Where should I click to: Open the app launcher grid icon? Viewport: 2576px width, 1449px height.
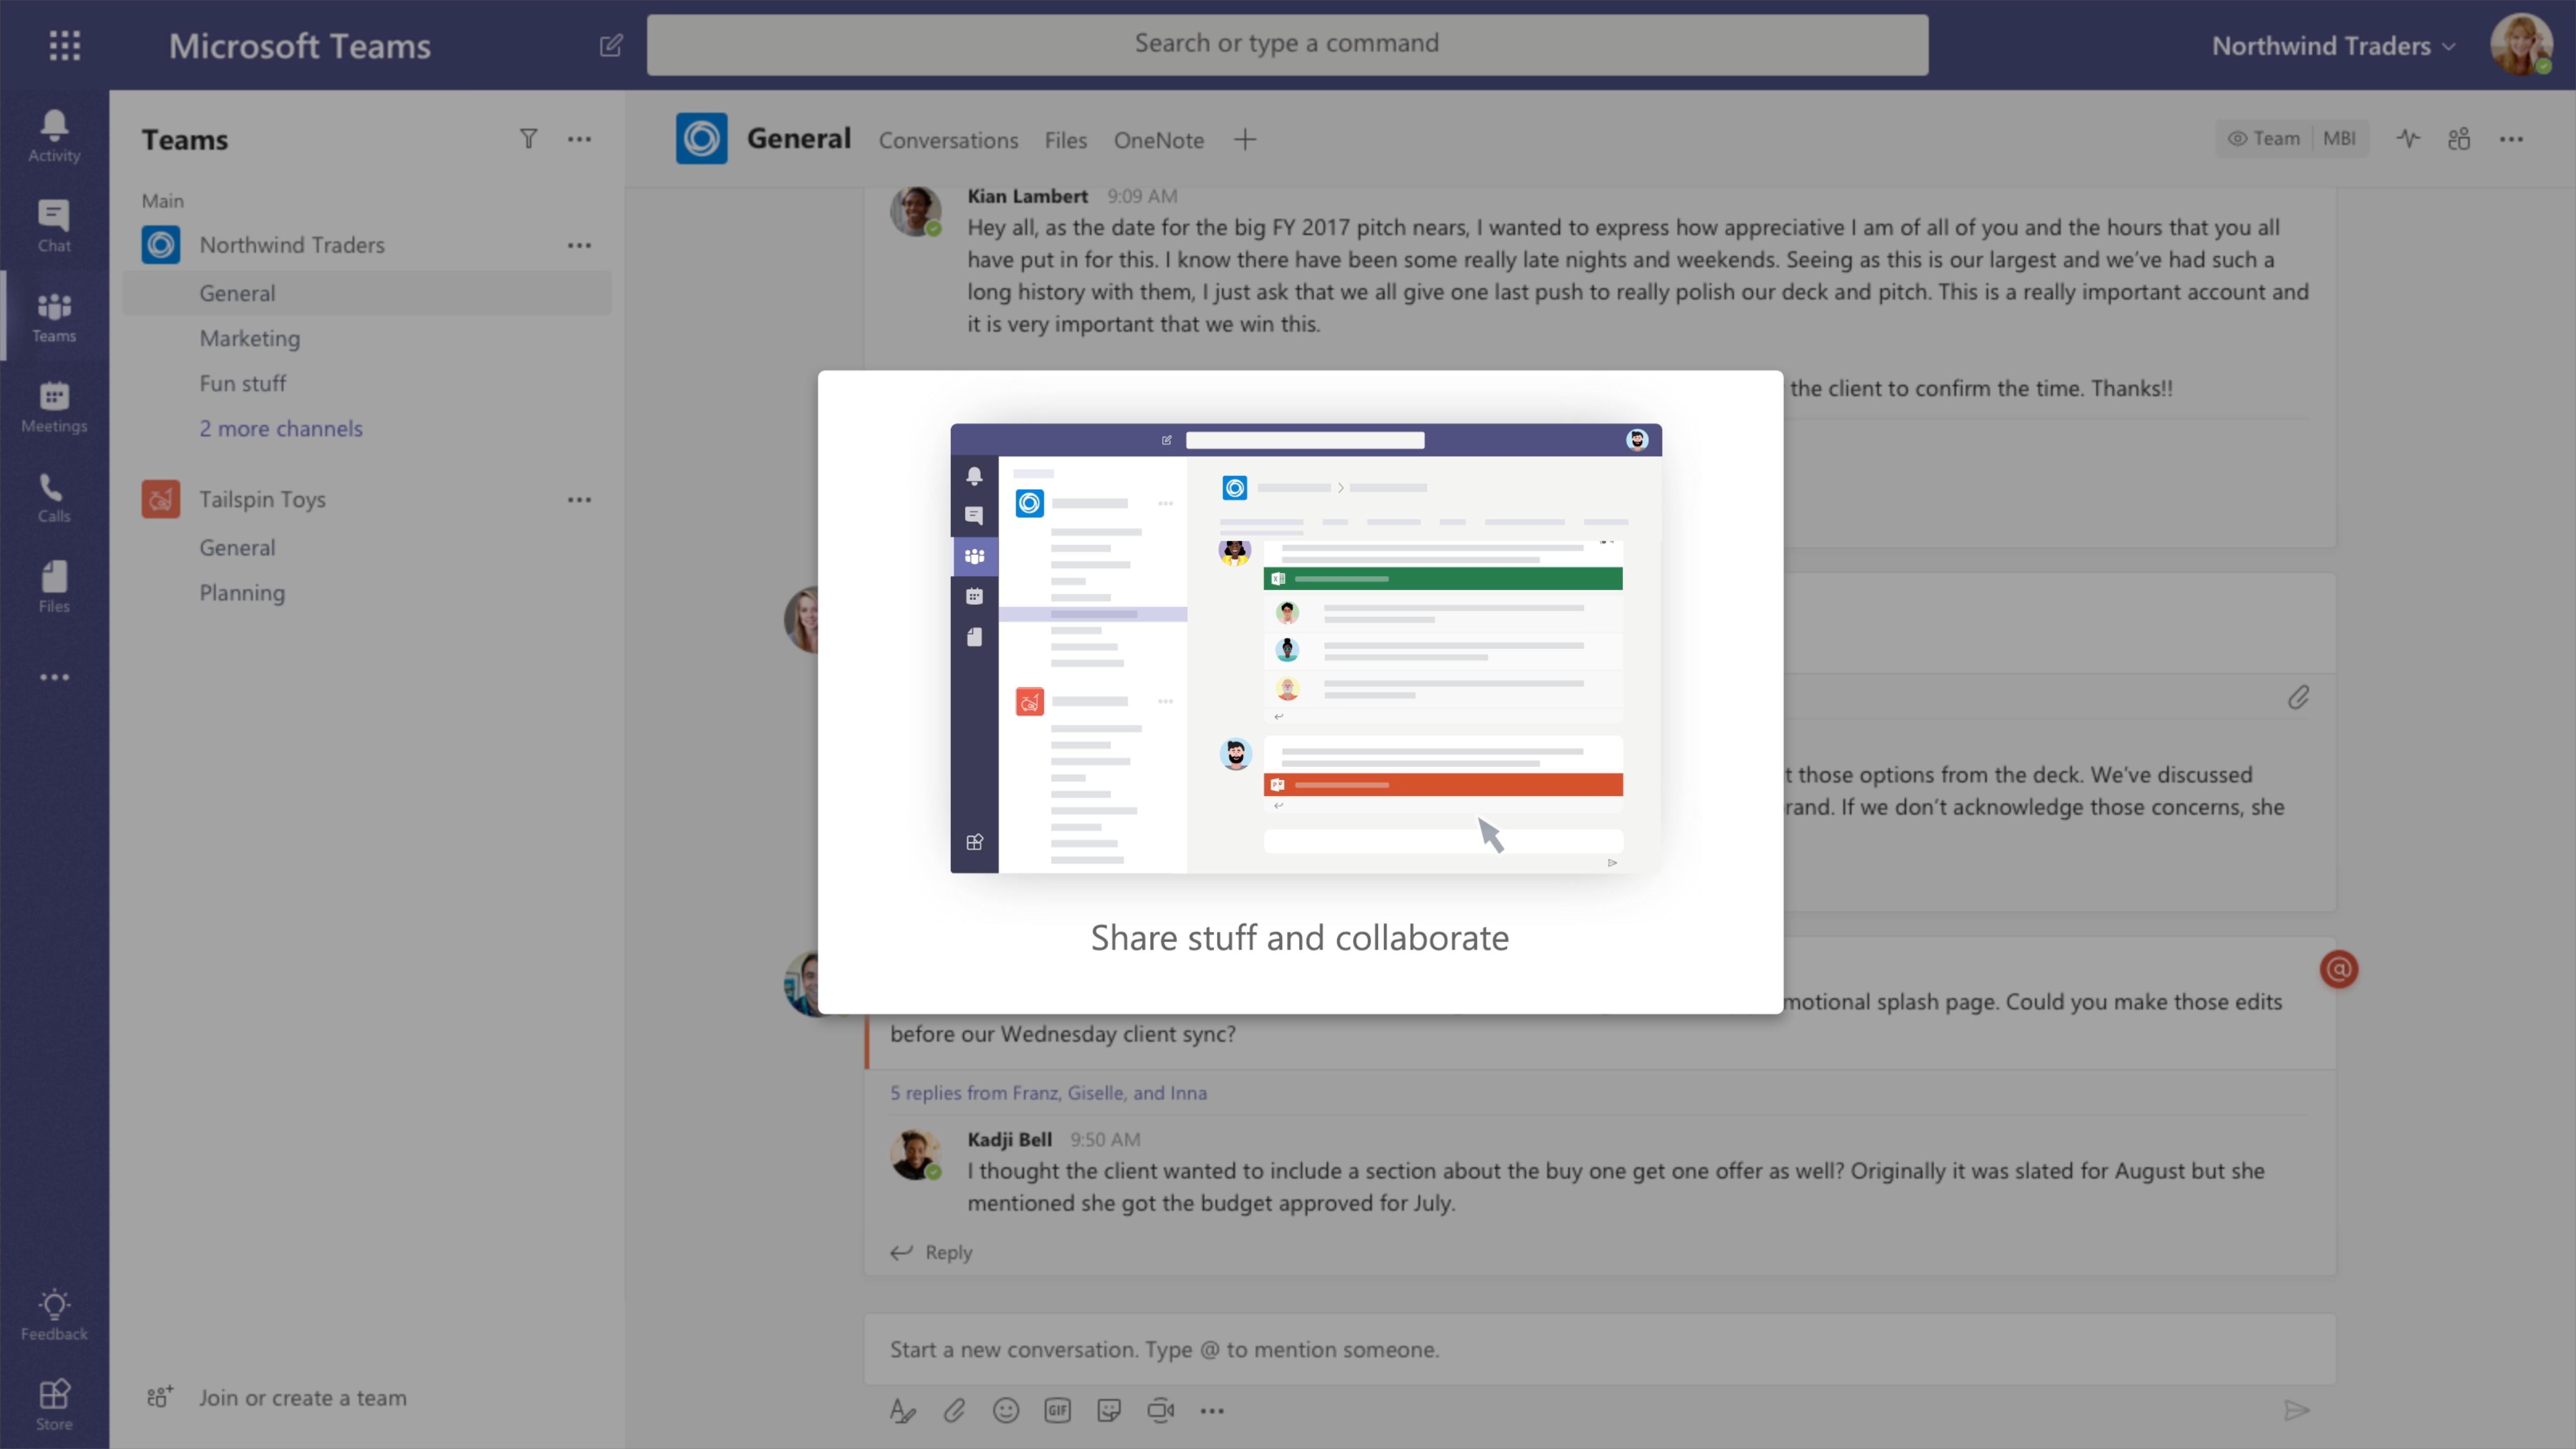coord(65,45)
